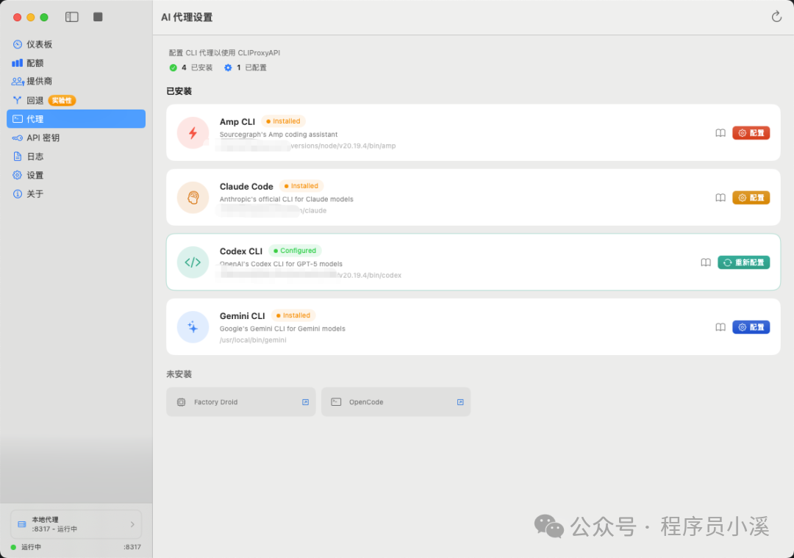Click the 已安装 section heading
Viewport: 794px width, 558px height.
coord(179,91)
